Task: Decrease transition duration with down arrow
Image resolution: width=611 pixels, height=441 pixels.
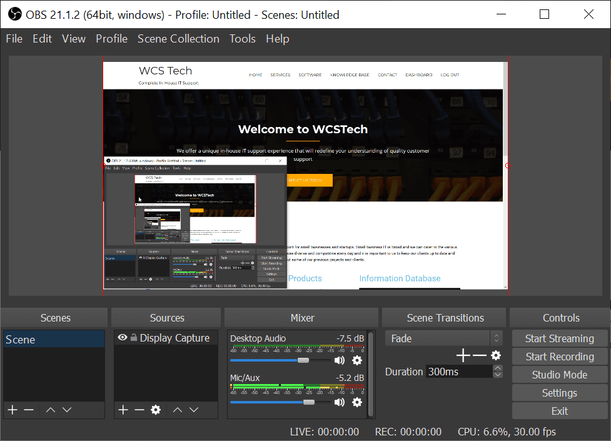Action: point(498,375)
